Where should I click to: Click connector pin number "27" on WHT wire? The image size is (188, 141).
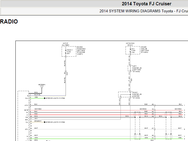[153, 128]
